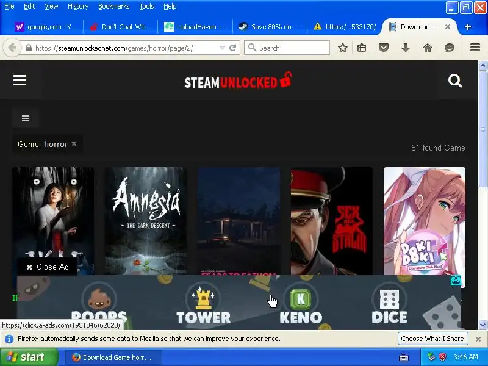The height and width of the screenshot is (366, 488).
Task: Switch to the Save 80% on Steam tab
Action: coord(270,27)
